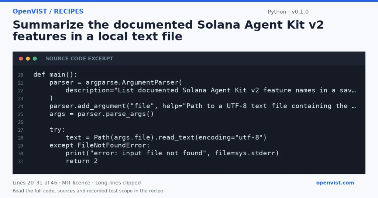Select the Python · v0.1.0 label
378x198 pixels.
click(288, 12)
